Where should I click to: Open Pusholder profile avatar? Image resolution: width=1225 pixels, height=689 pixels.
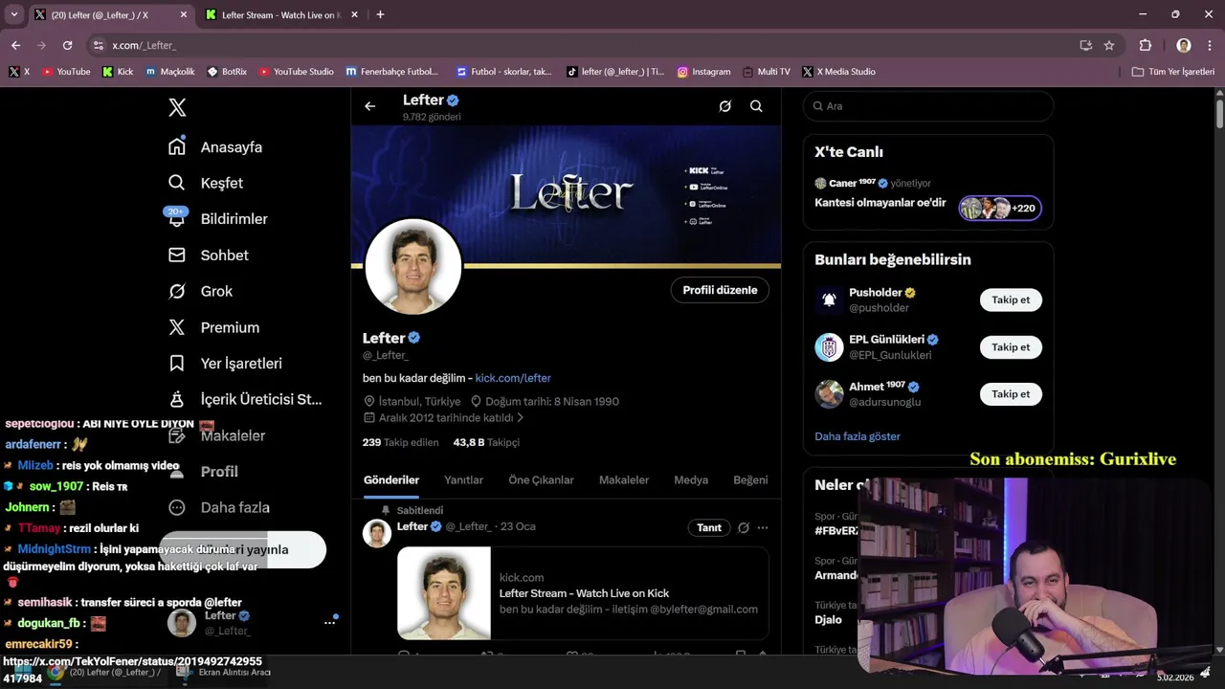(x=829, y=300)
